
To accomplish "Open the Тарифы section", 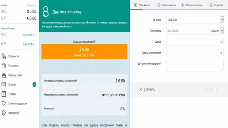I will point(12,94).
